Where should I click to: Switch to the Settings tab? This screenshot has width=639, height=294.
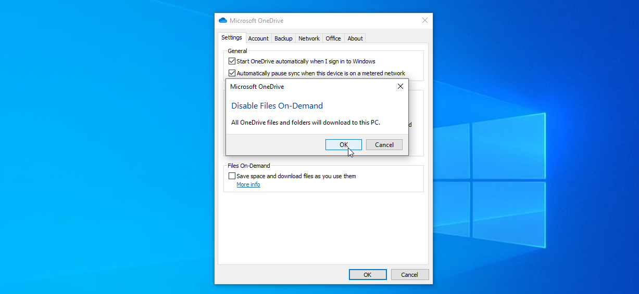(232, 38)
